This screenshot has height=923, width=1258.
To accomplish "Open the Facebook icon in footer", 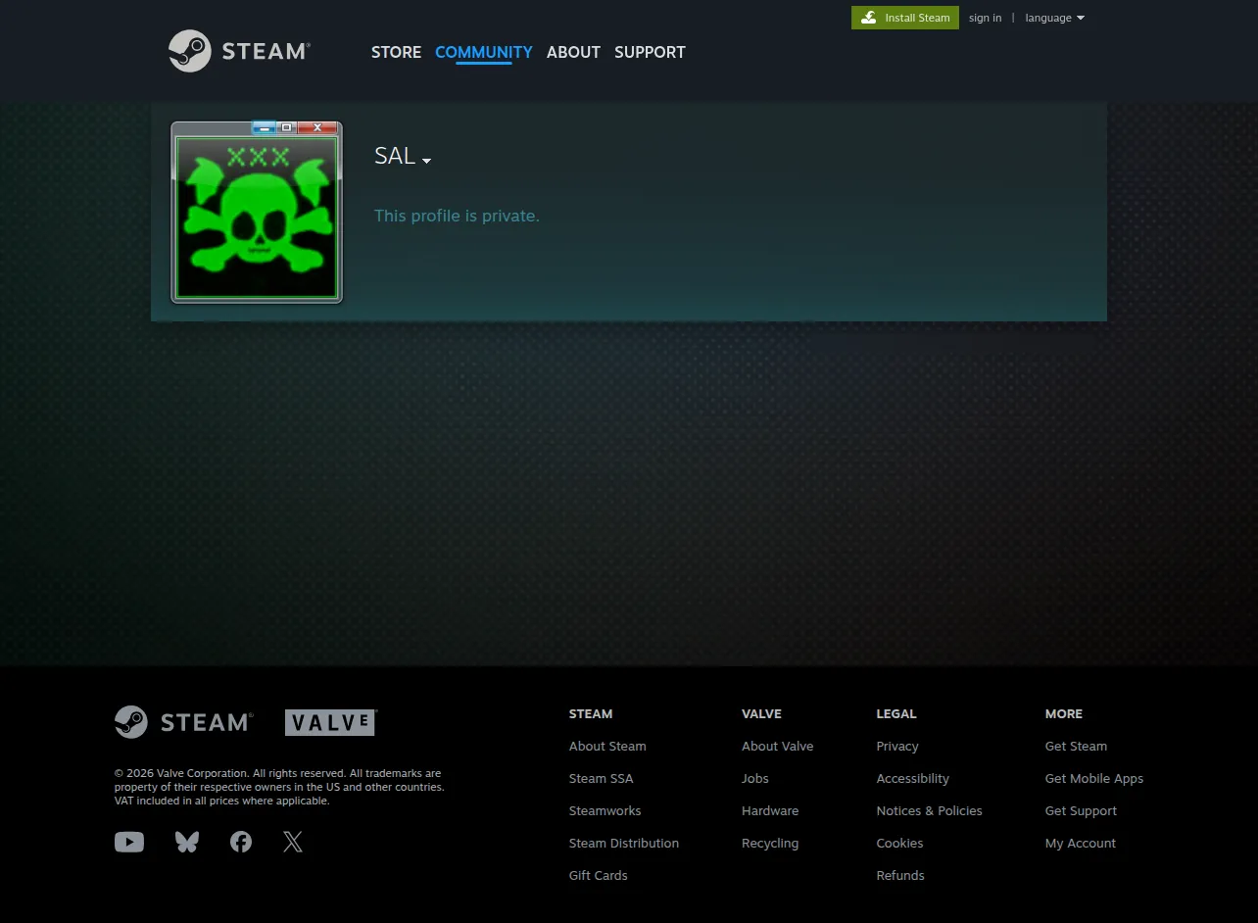I will click(241, 842).
